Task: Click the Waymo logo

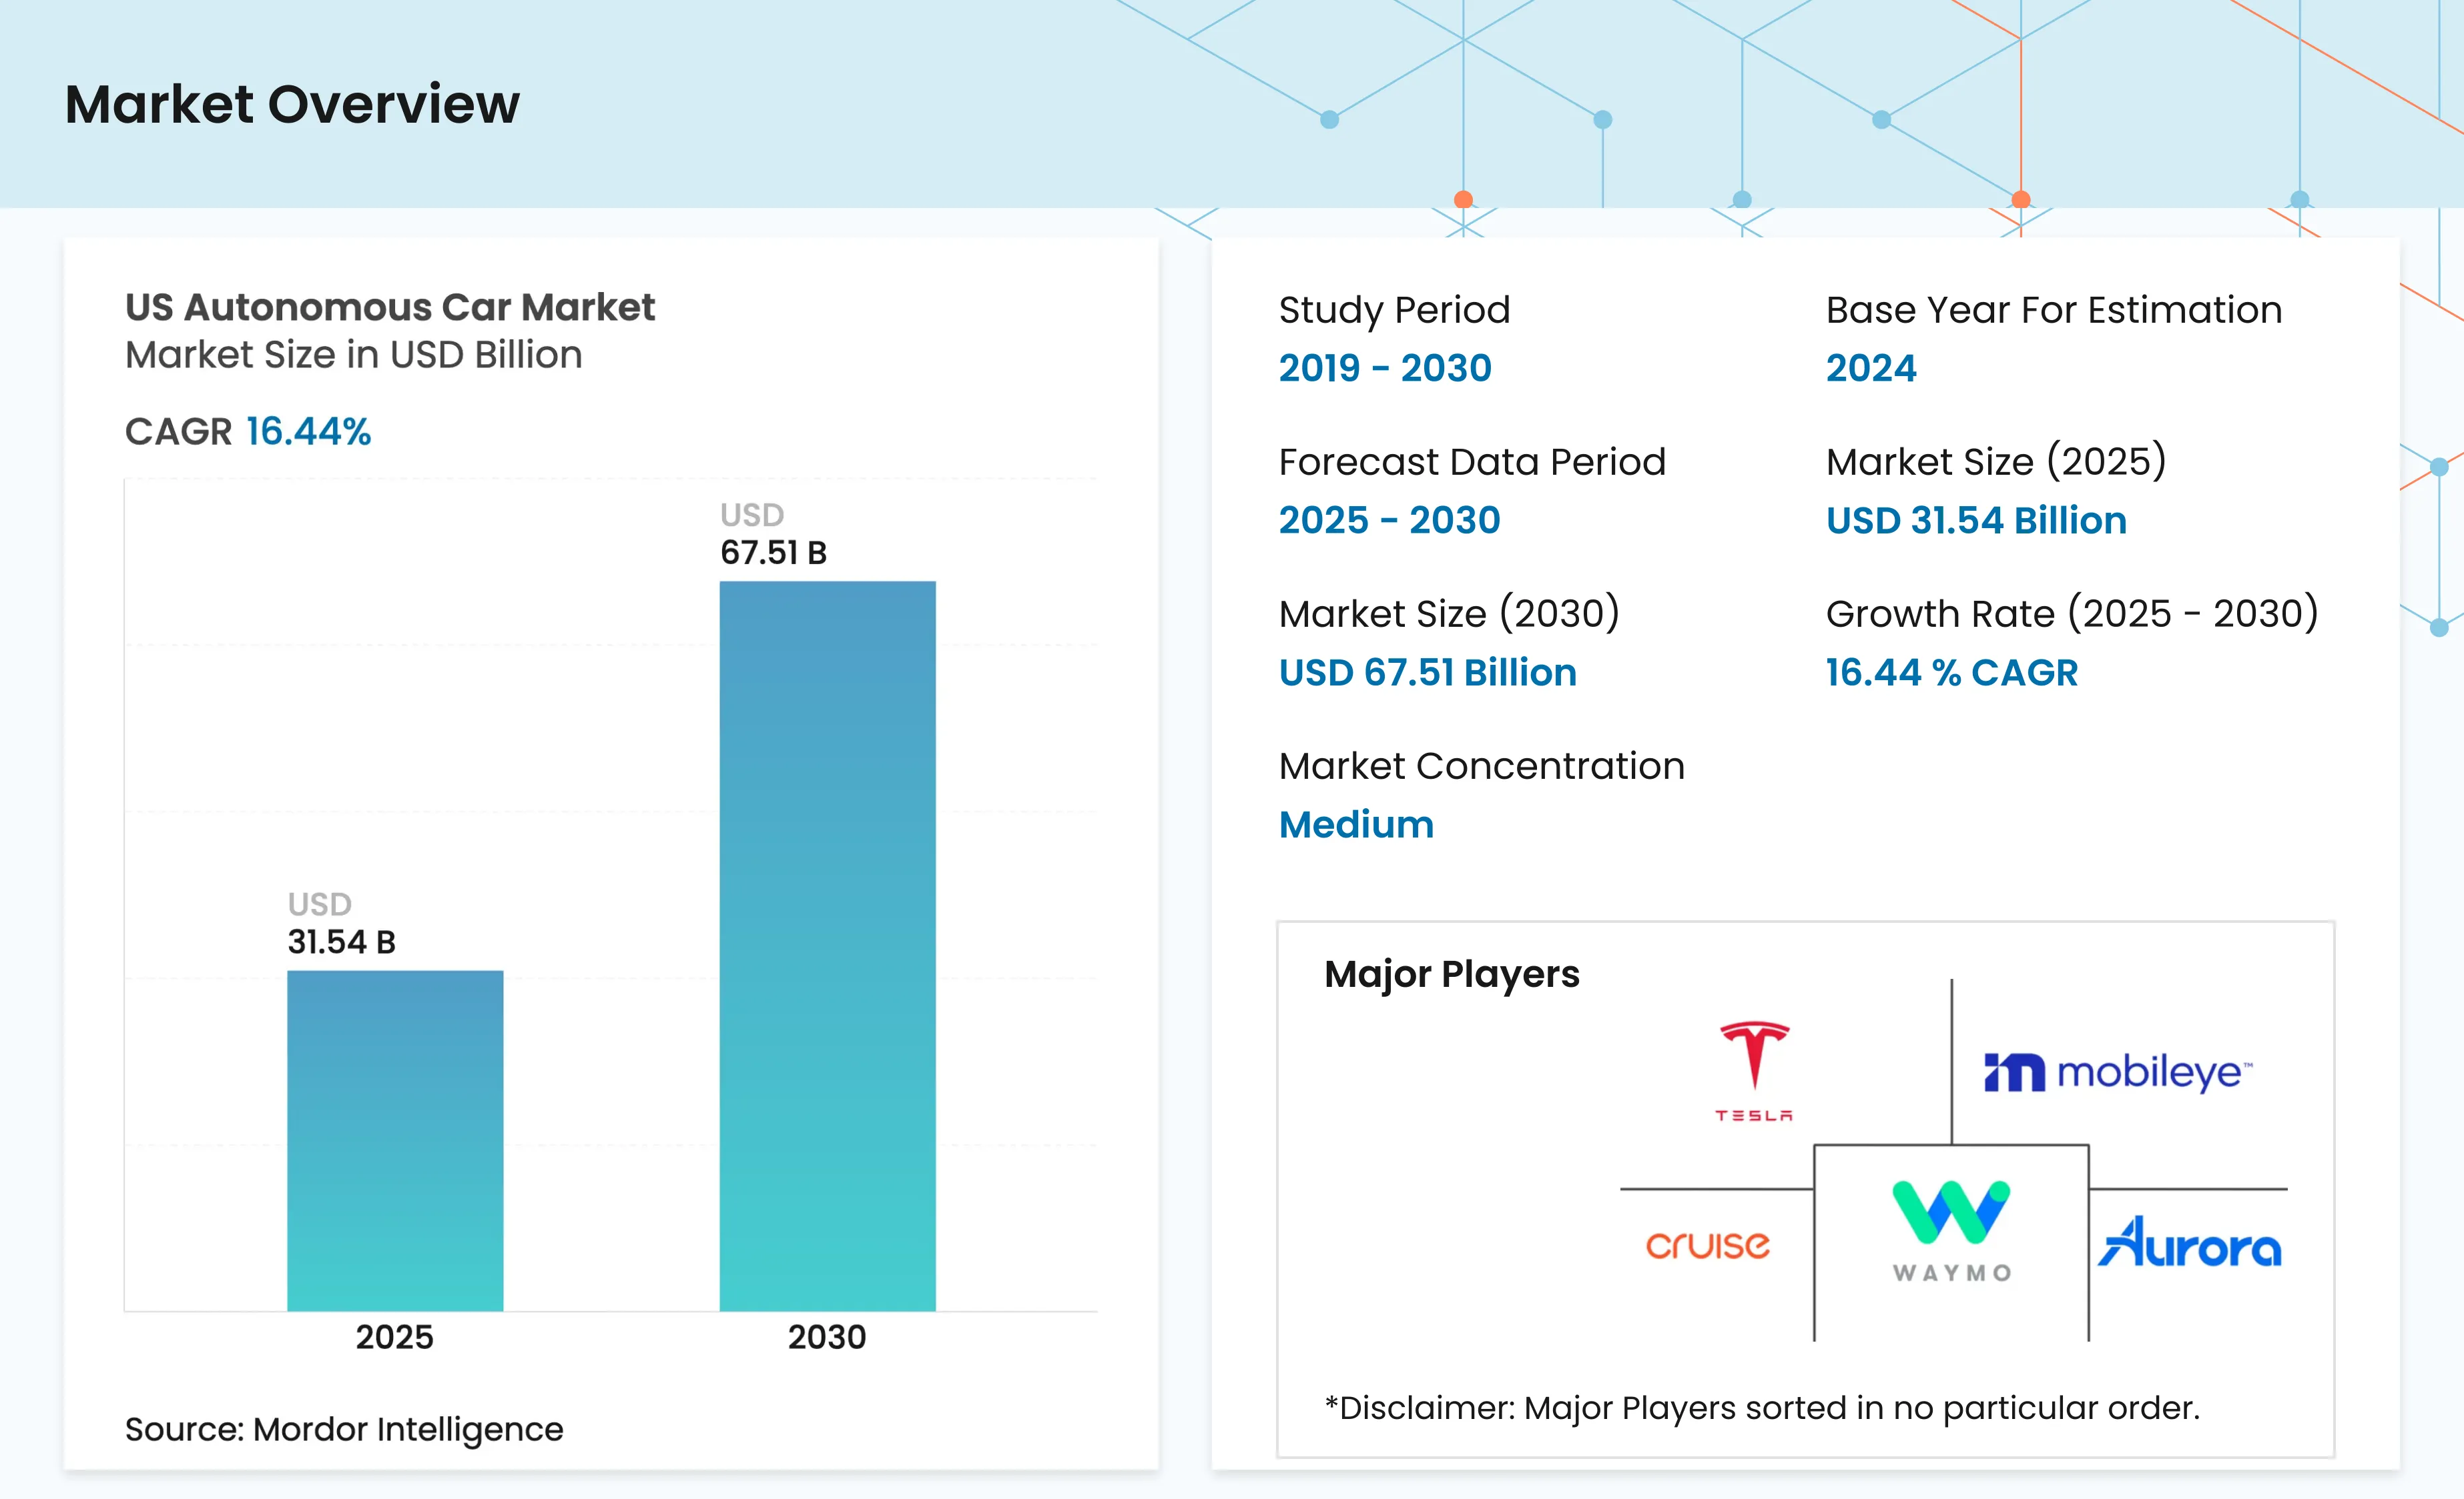Action: (x=1951, y=1231)
